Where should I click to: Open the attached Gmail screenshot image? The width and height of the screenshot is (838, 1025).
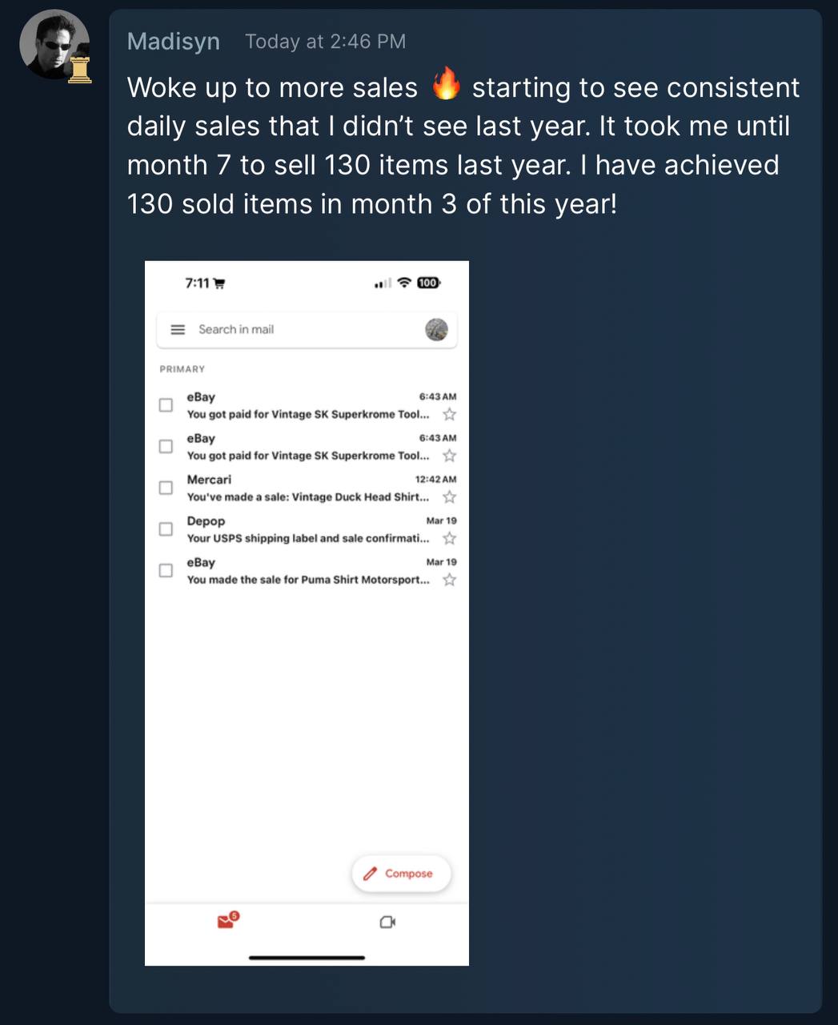(x=307, y=613)
